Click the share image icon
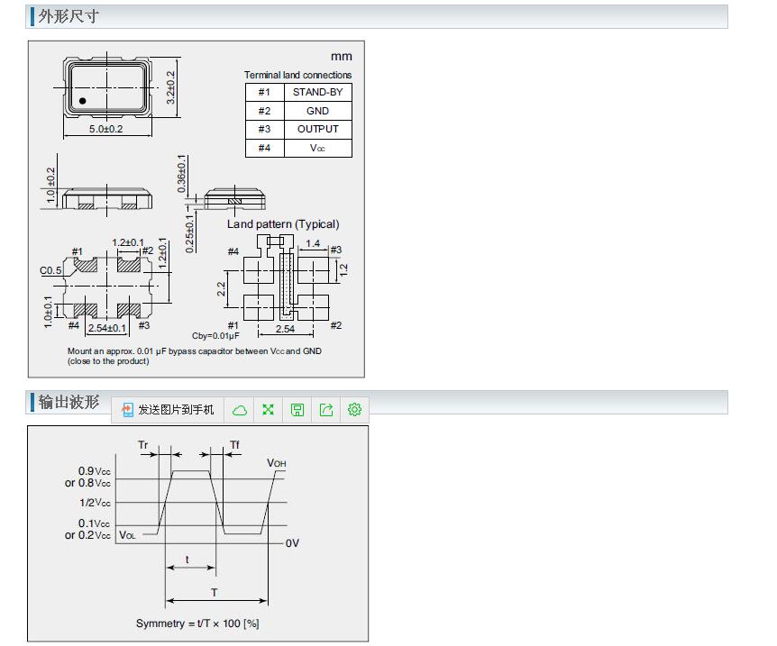This screenshot has width=777, height=646. [326, 410]
